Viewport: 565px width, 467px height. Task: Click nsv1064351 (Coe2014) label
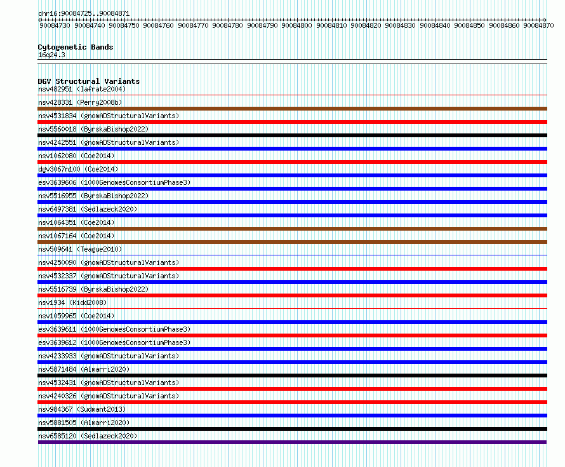pos(76,222)
